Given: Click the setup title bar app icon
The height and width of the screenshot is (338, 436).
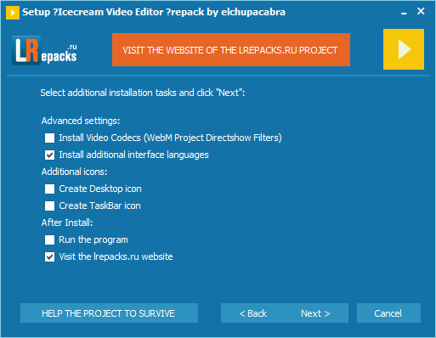Looking at the screenshot, I should (13, 13).
